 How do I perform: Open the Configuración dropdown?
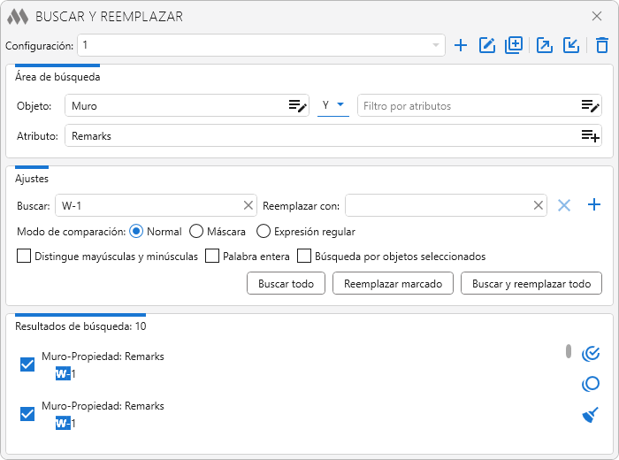pyautogui.click(x=435, y=45)
